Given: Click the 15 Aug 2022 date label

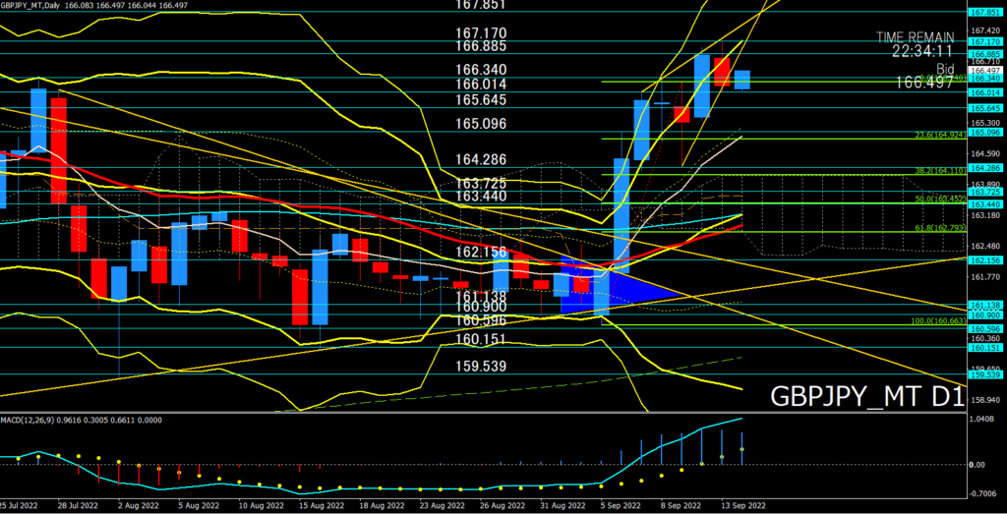Looking at the screenshot, I should click(x=322, y=506).
